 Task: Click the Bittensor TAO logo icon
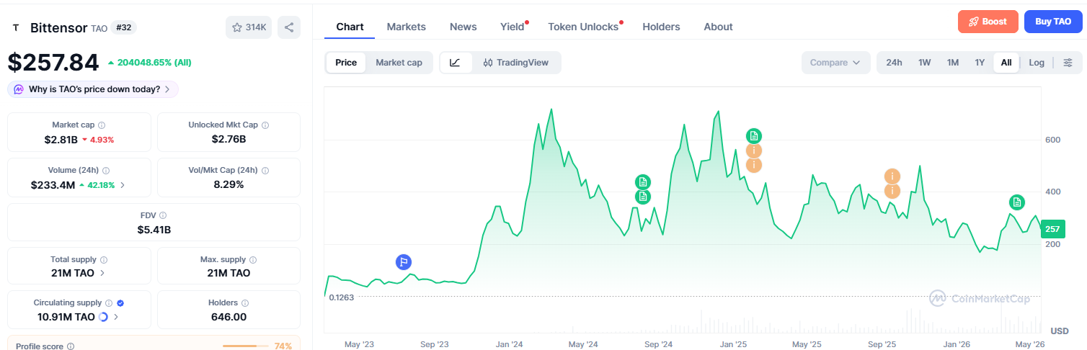tap(15, 27)
